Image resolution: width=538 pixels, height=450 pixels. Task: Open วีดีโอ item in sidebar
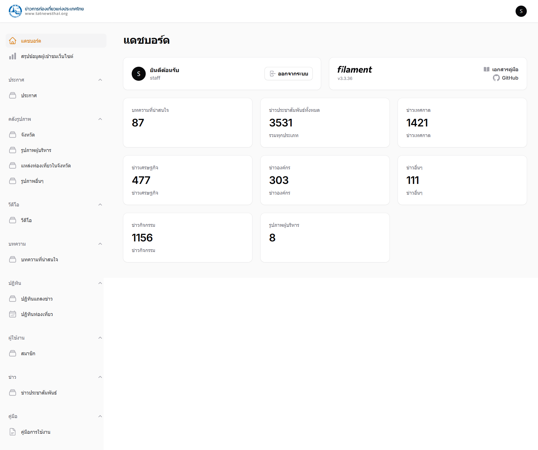56,220
